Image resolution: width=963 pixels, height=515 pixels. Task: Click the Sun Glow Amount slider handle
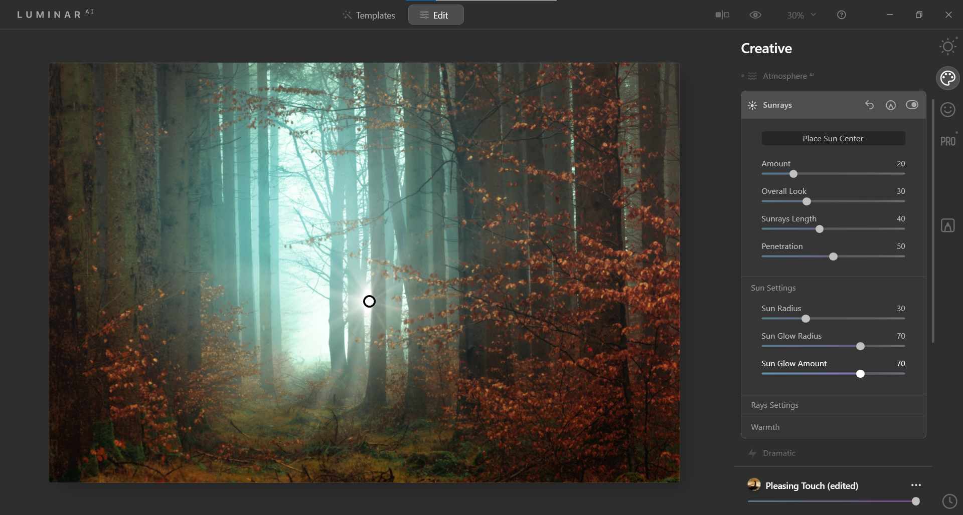coord(860,374)
